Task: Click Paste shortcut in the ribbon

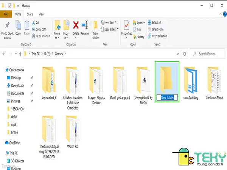Action: click(41, 36)
